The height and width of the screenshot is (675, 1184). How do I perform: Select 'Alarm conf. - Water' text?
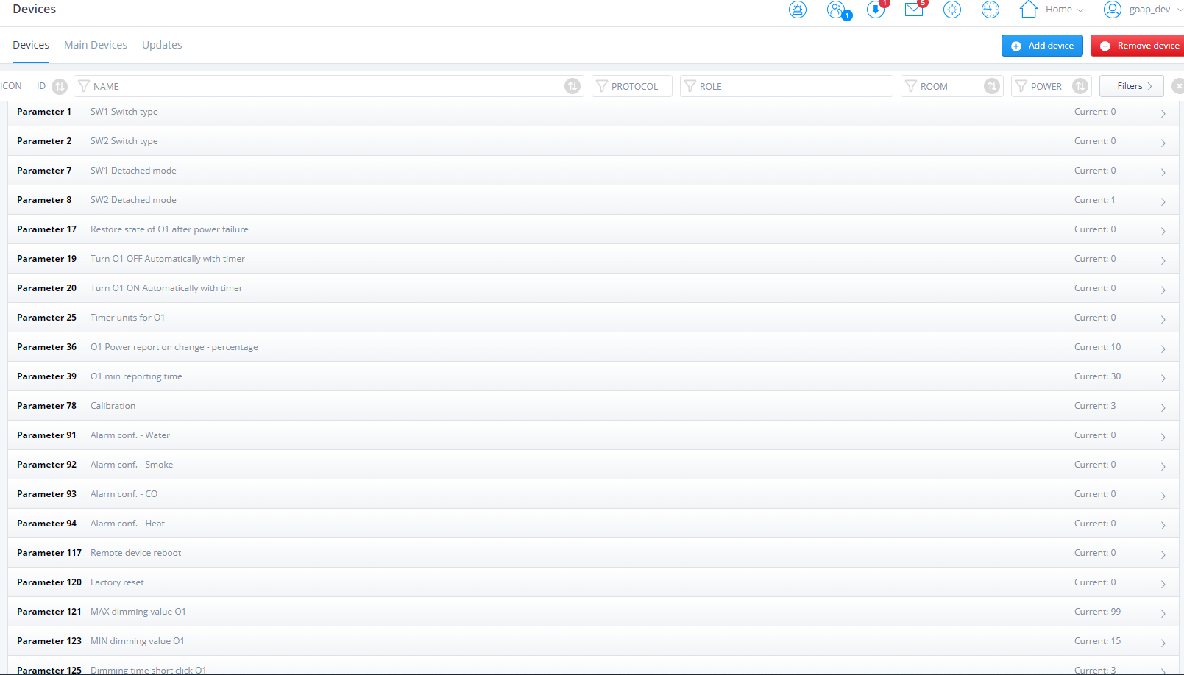click(x=130, y=435)
